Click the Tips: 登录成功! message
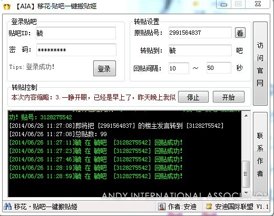 coord(32,67)
